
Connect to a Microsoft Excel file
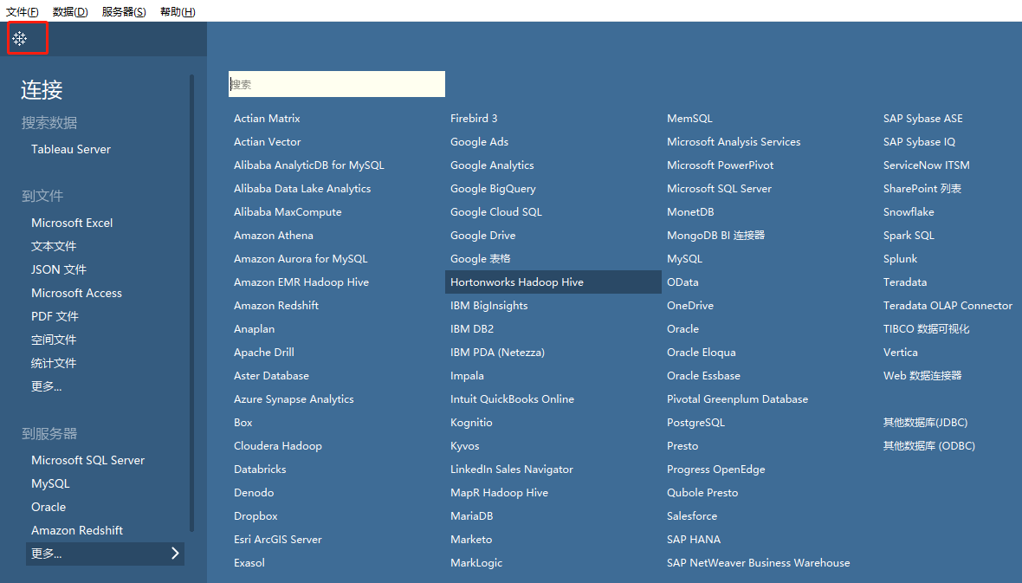tap(72, 223)
